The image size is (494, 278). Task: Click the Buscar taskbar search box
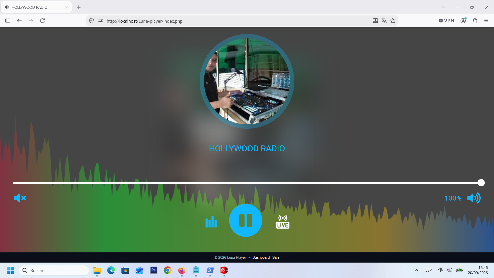pos(54,270)
